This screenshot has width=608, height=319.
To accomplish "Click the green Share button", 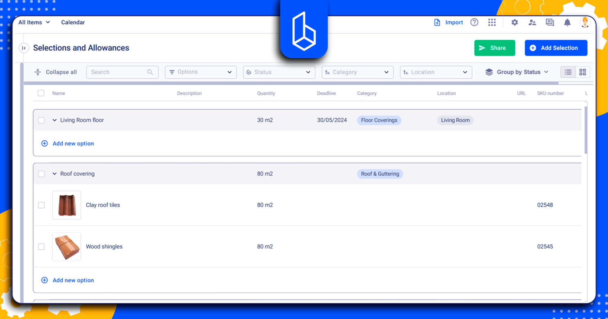I will (x=494, y=48).
